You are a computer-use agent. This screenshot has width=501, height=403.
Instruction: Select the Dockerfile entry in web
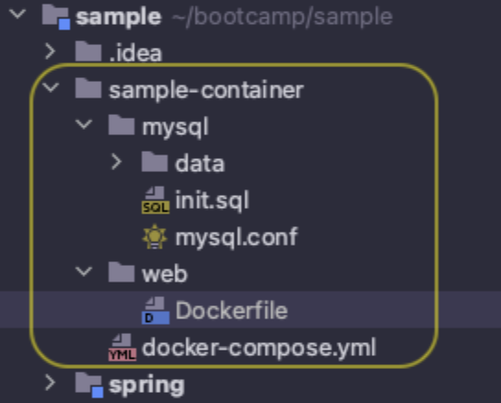pyautogui.click(x=232, y=310)
